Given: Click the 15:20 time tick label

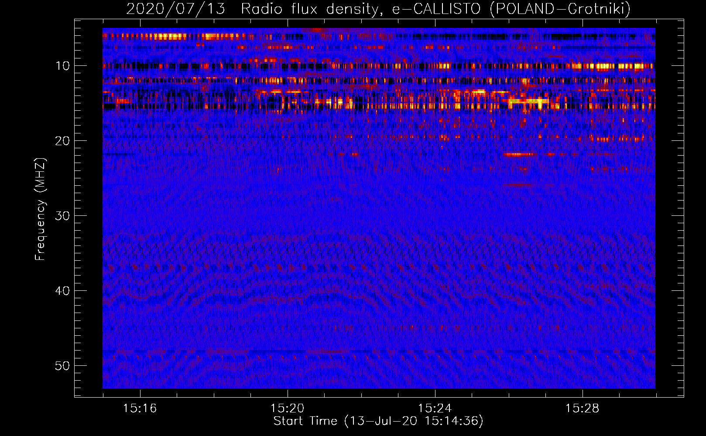Looking at the screenshot, I should click(x=287, y=408).
